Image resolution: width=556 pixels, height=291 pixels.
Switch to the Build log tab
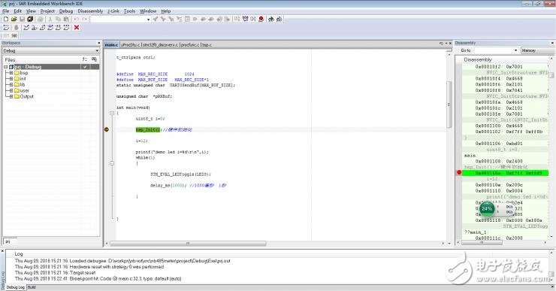[32, 287]
